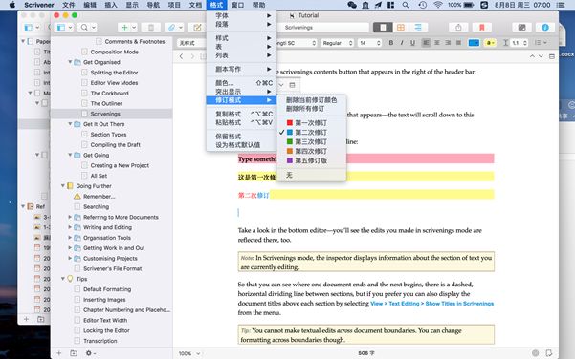Click the plus icon in binder footer
Viewport: 575px width, 359px height.
[58, 353]
